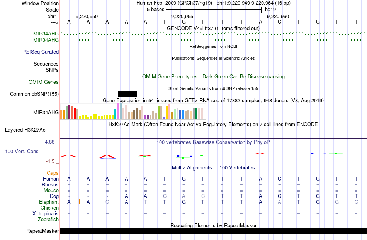Click the 5 bases scale bar label
The image size is (367, 240).
click(155, 10)
